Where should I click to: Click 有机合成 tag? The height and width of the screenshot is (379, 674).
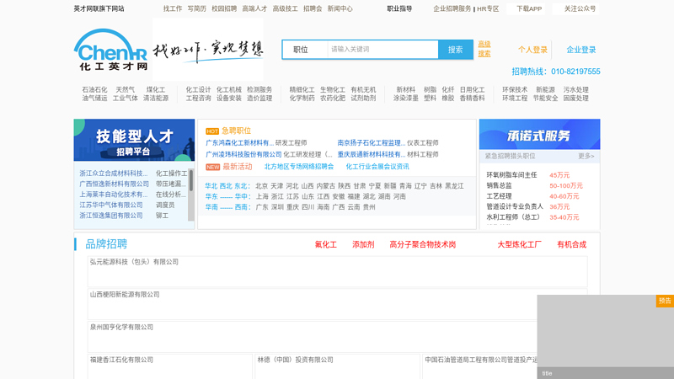coord(572,244)
